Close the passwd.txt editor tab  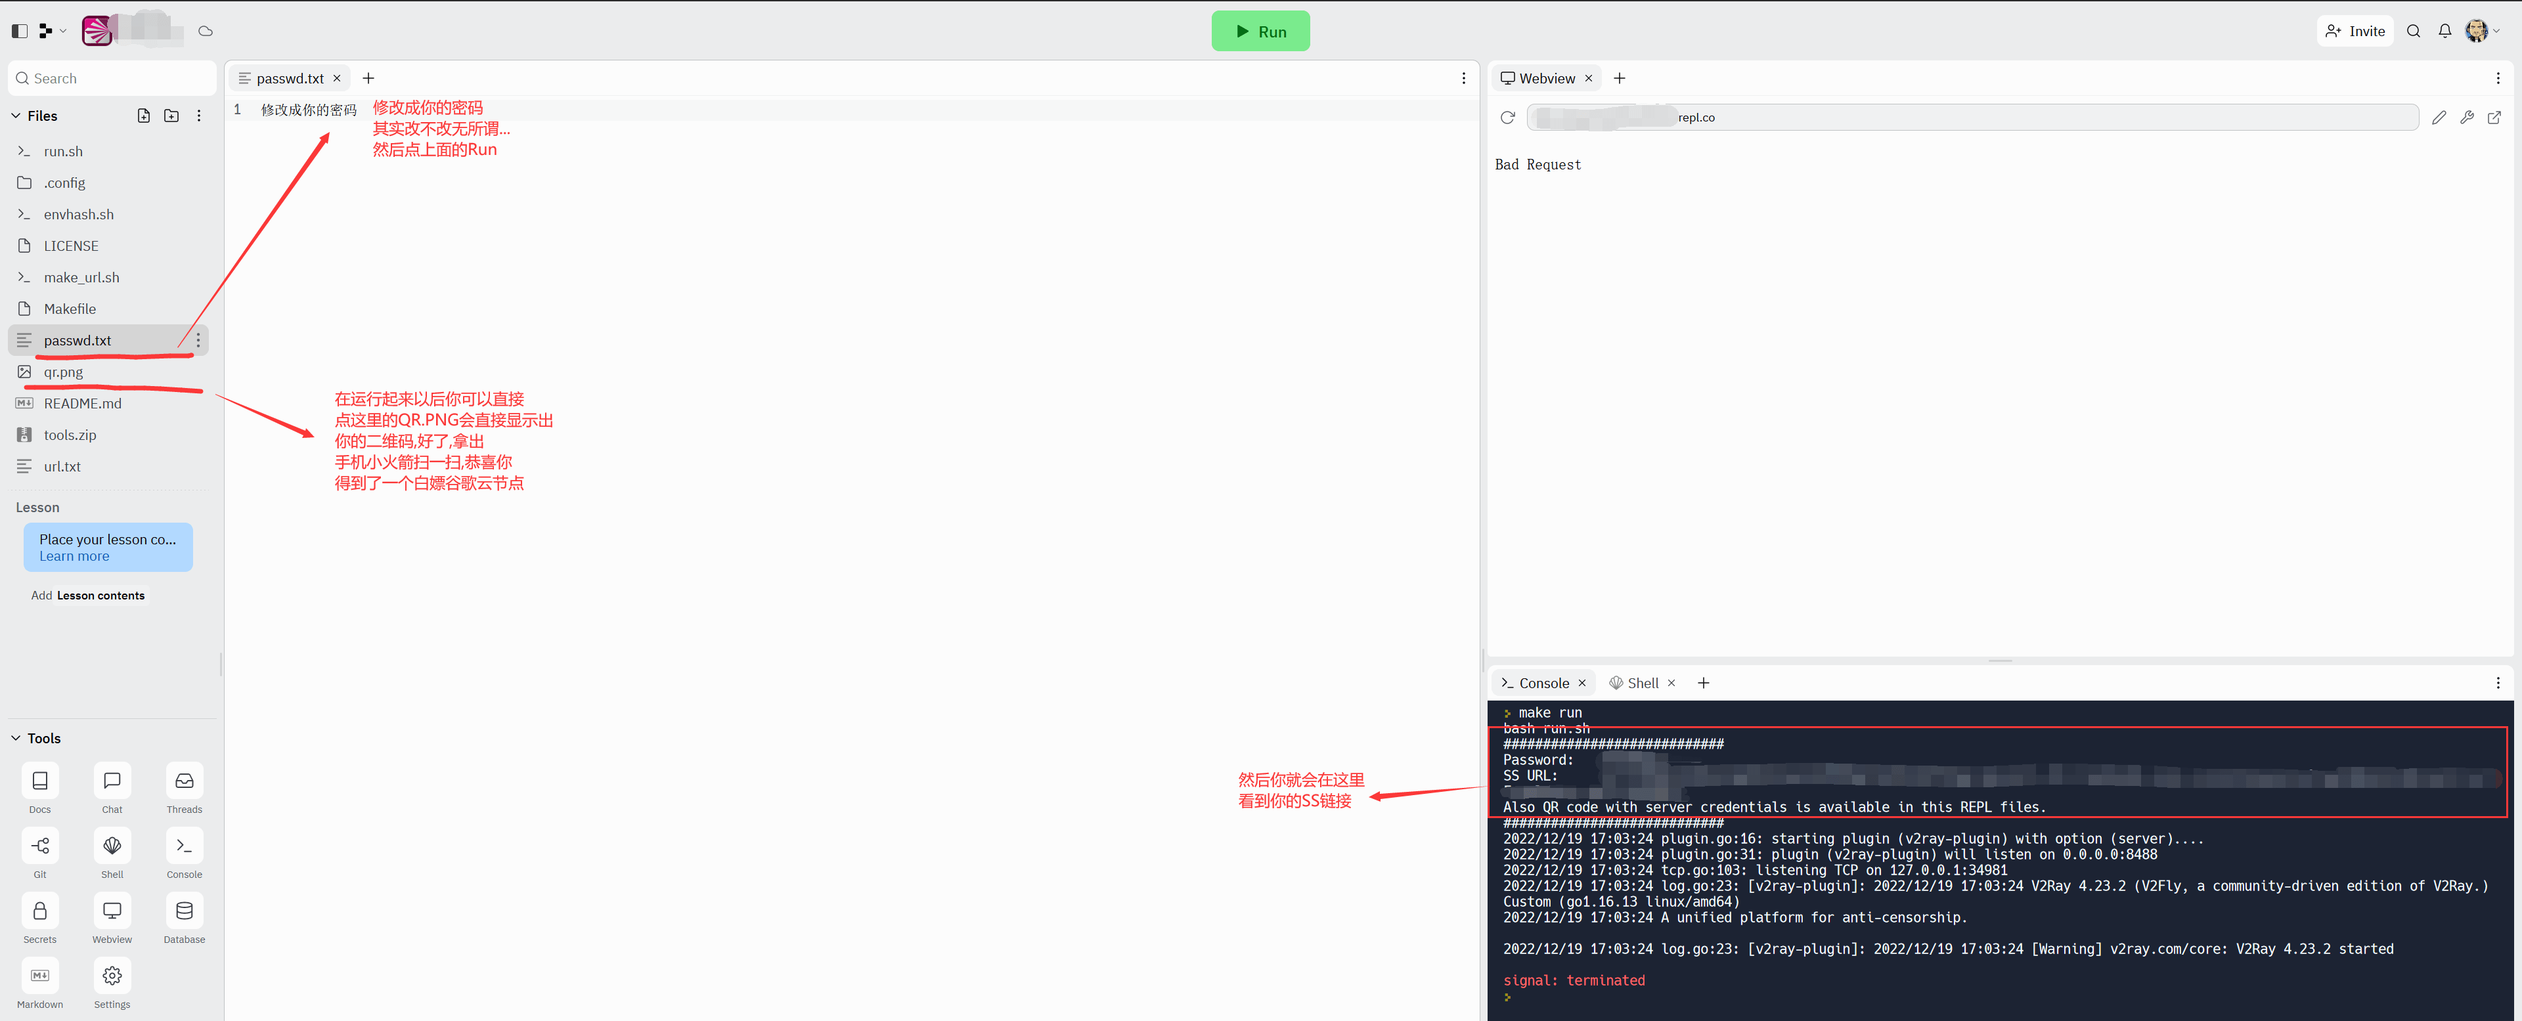337,78
